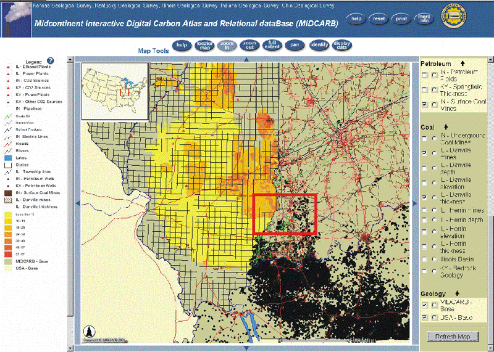Image resolution: width=494 pixels, height=352 pixels.
Task: Click the Legend question mark help icon
Action: point(50,60)
